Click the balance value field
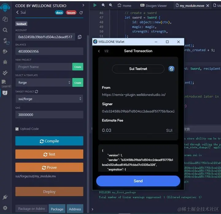This screenshot has width=221, height=214. tap(49, 51)
